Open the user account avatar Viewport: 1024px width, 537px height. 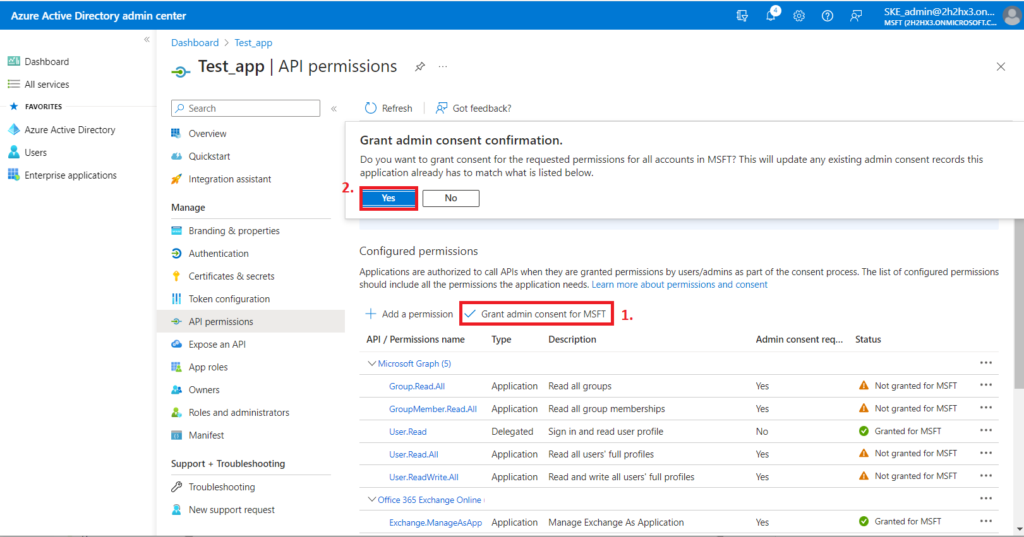click(1011, 16)
